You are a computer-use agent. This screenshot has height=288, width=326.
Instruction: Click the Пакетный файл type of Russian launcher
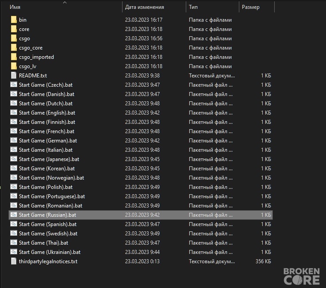coord(211,215)
